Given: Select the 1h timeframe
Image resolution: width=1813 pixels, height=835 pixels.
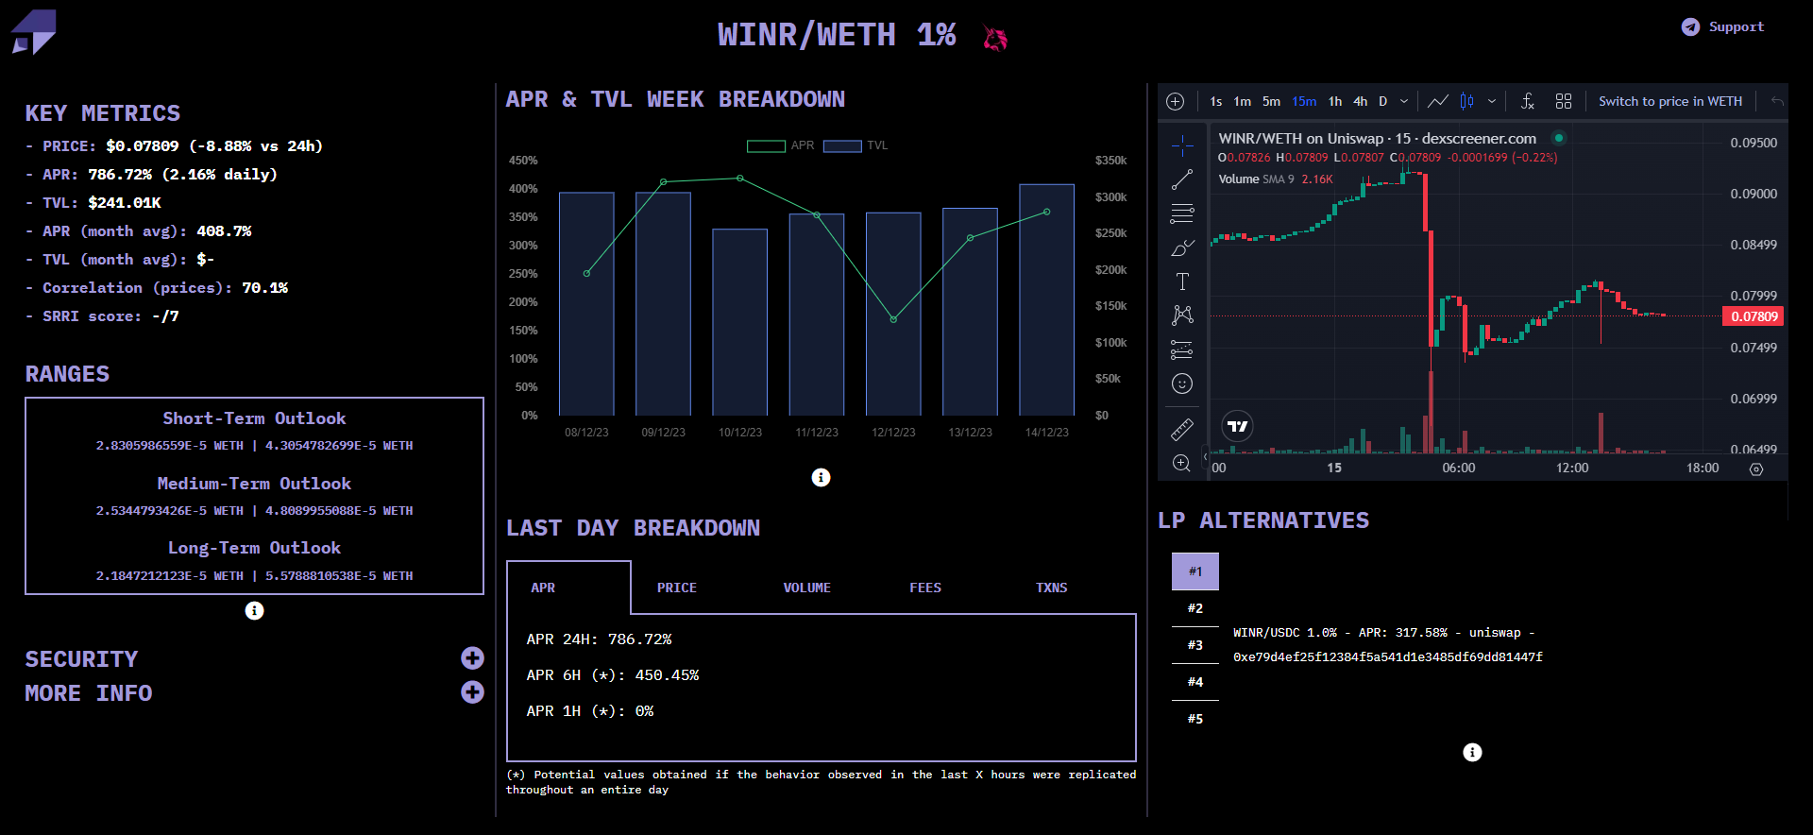Looking at the screenshot, I should pyautogui.click(x=1334, y=101).
